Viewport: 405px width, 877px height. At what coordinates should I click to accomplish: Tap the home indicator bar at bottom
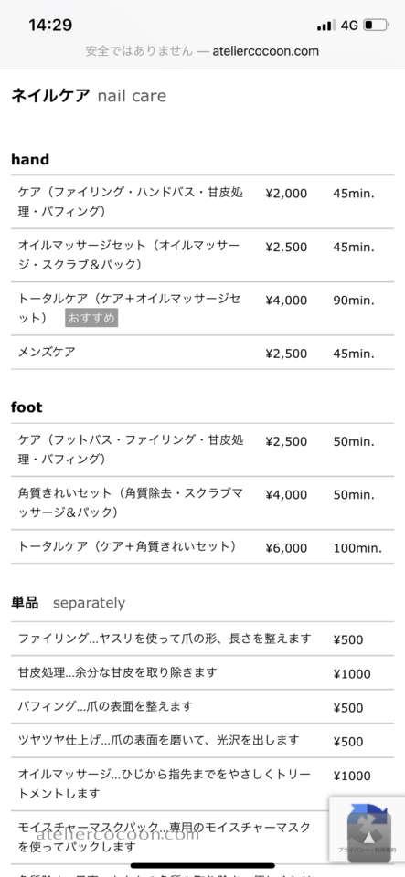[203, 865]
